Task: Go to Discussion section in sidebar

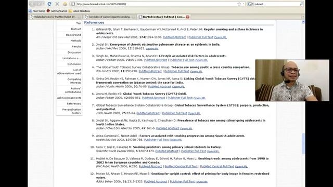Action: point(74,52)
